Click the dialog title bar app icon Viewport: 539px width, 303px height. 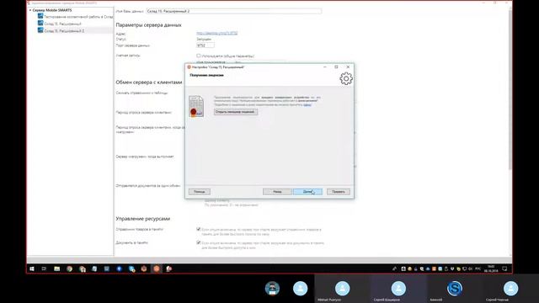point(189,67)
